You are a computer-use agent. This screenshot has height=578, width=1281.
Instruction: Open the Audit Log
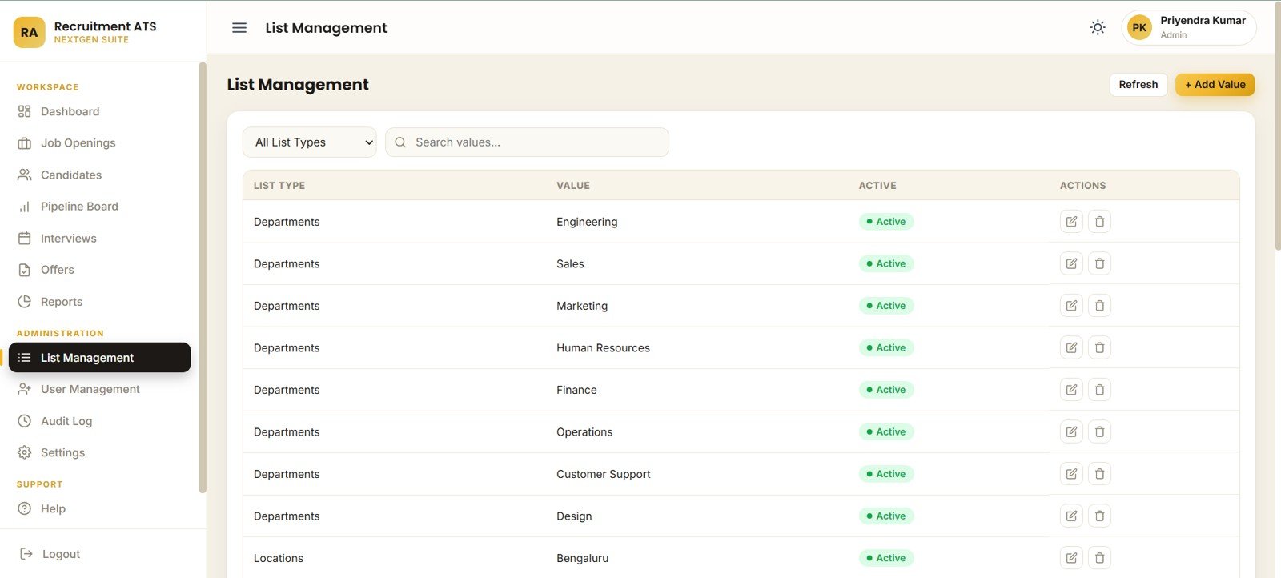pyautogui.click(x=99, y=421)
